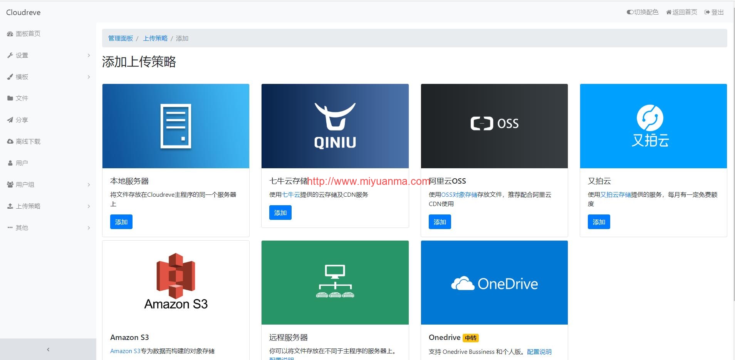Click the local server card image
The height and width of the screenshot is (360, 735).
tap(176, 126)
